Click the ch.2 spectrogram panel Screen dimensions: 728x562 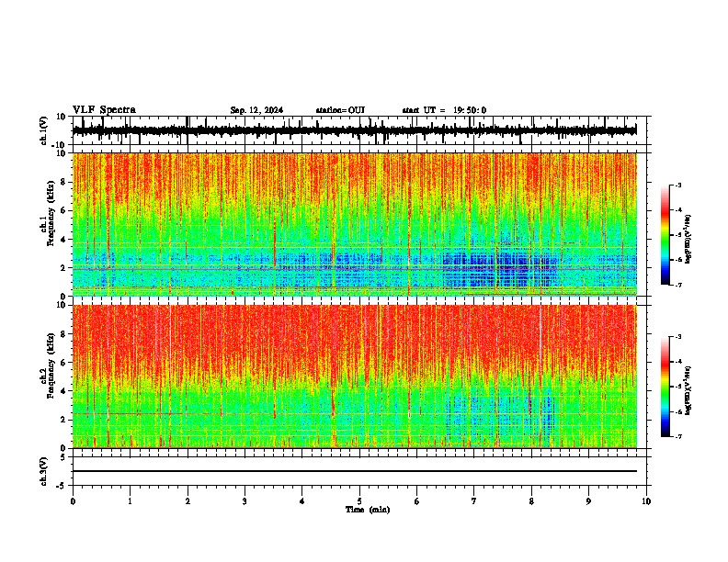[354, 377]
